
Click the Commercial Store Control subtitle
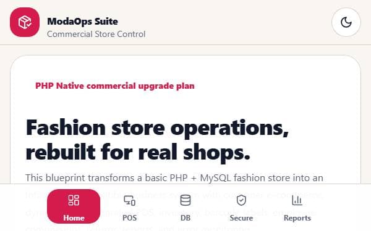point(96,34)
